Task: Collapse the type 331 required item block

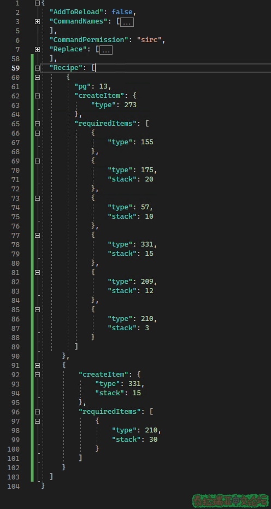Action: point(37,235)
